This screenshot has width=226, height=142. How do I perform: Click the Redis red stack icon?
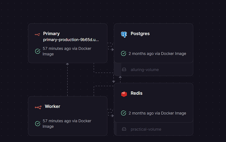124,94
